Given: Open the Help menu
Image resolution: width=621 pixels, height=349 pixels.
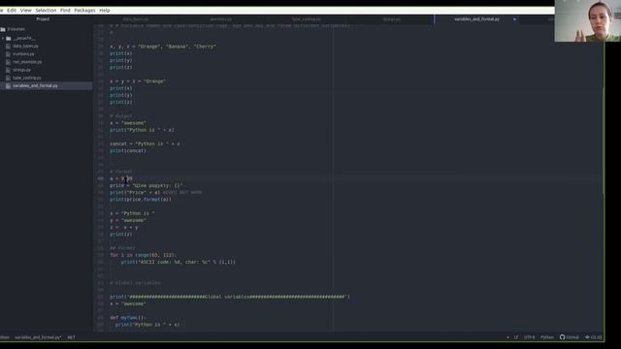Looking at the screenshot, I should [105, 11].
